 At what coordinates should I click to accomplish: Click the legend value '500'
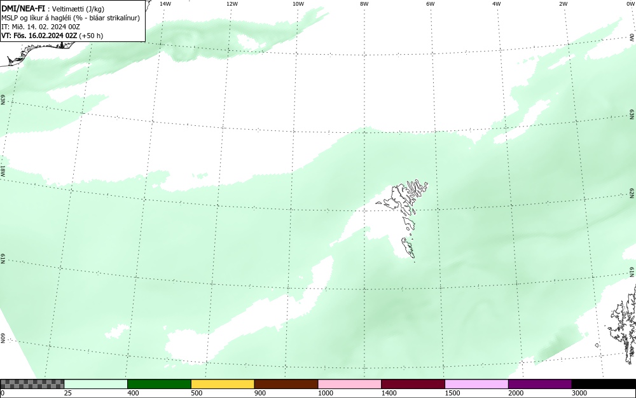pyautogui.click(x=197, y=393)
